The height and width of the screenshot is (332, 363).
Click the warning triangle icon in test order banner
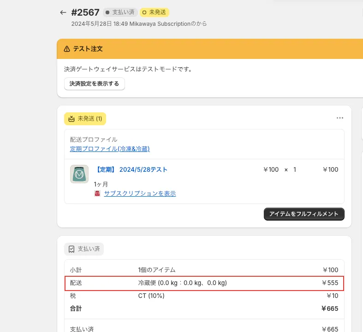pos(67,49)
